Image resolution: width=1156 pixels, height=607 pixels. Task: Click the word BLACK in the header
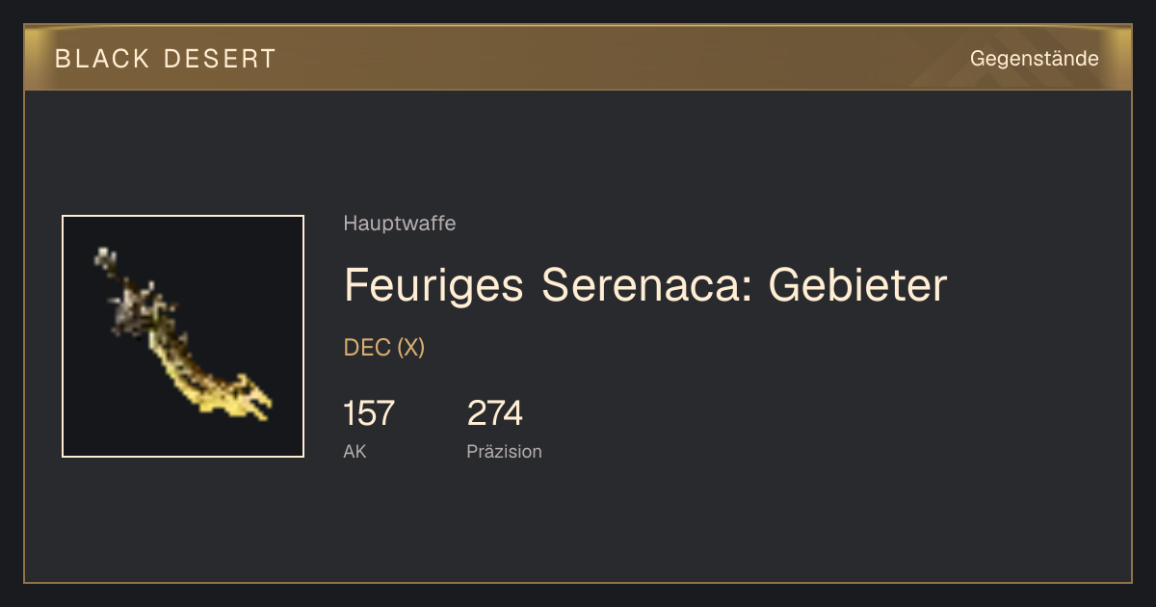(102, 59)
